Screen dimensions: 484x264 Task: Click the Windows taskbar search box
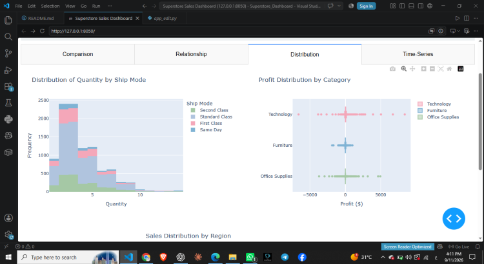(x=67, y=257)
